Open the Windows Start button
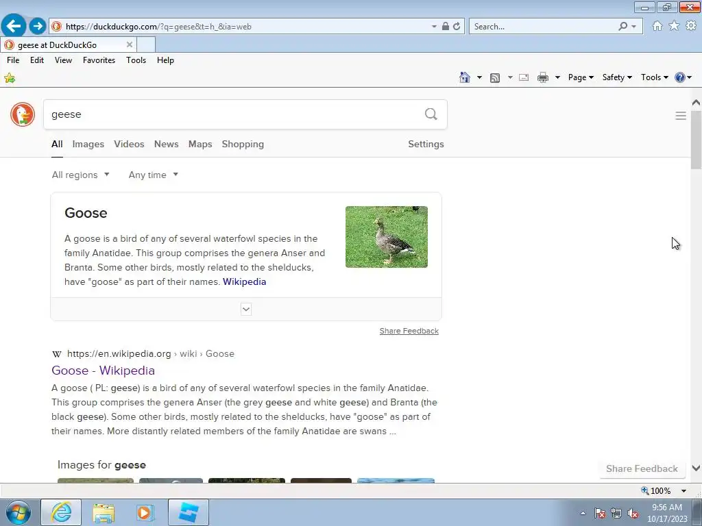 click(18, 512)
